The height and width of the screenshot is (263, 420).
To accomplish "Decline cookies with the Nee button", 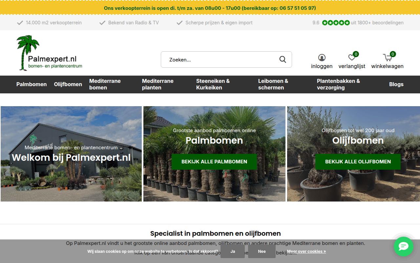I will click(262, 251).
